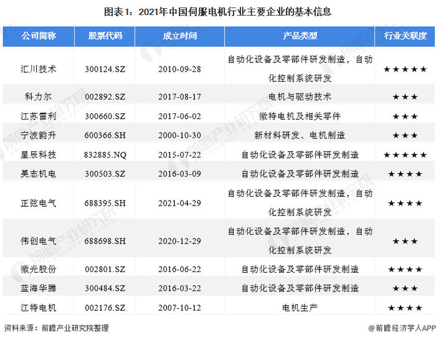The image size is (436, 340).
Task: Click five-star rating in 星辰科技 row
Action: [x=405, y=155]
